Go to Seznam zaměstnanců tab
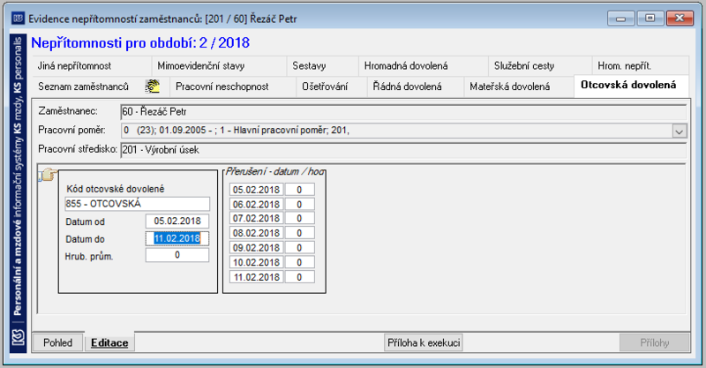 point(101,86)
